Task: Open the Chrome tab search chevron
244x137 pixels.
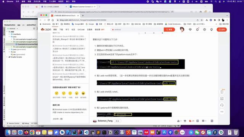Action: click(x=227, y=16)
